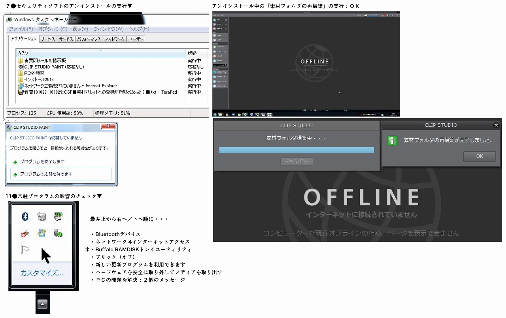
Task: Open the Buffalo RAMDISK tray utility icon
Action: [x=59, y=216]
